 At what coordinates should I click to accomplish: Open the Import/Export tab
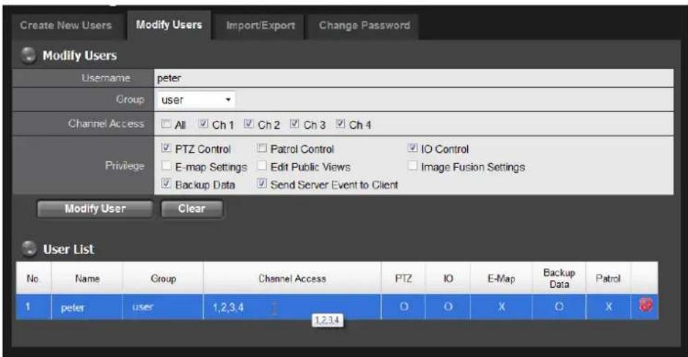click(260, 25)
